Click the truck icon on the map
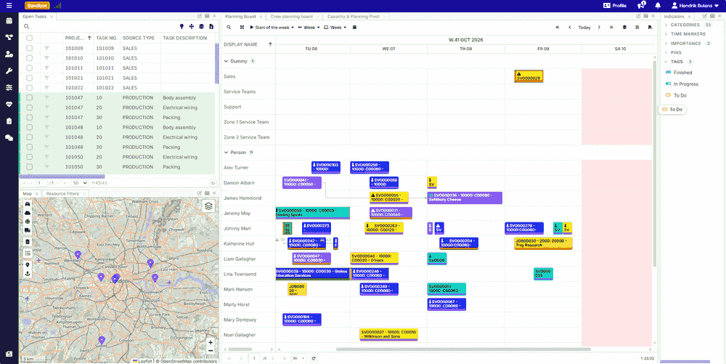The width and height of the screenshot is (726, 364). pos(28,230)
